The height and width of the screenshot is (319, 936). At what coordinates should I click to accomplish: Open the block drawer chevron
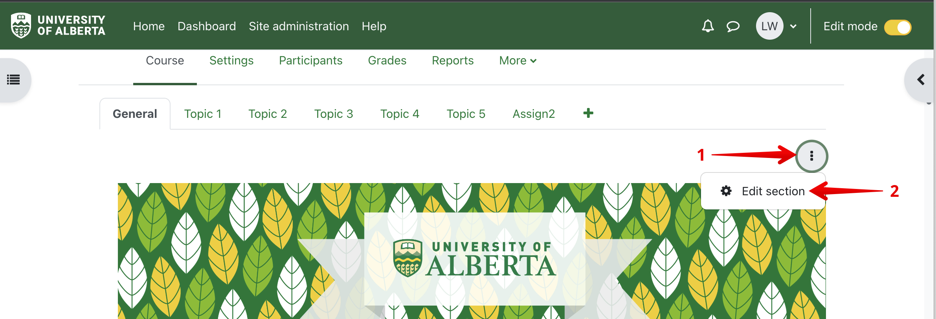pyautogui.click(x=920, y=80)
